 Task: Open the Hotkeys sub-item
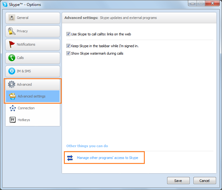[x=33, y=120]
